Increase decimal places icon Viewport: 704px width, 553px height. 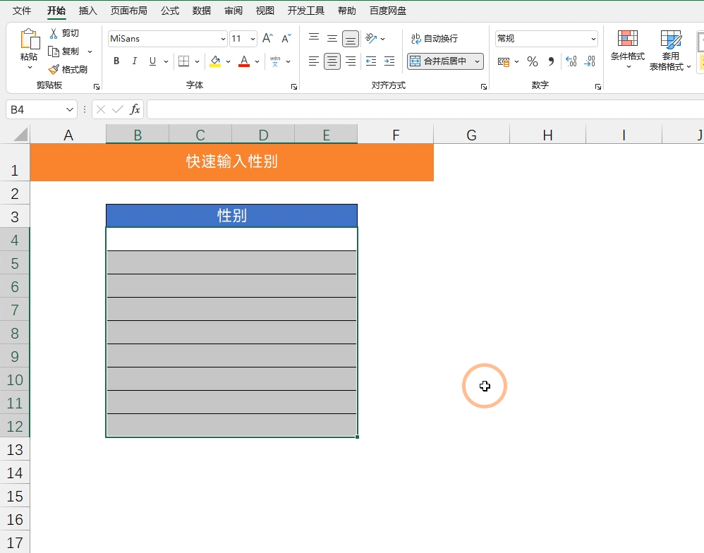coord(571,61)
